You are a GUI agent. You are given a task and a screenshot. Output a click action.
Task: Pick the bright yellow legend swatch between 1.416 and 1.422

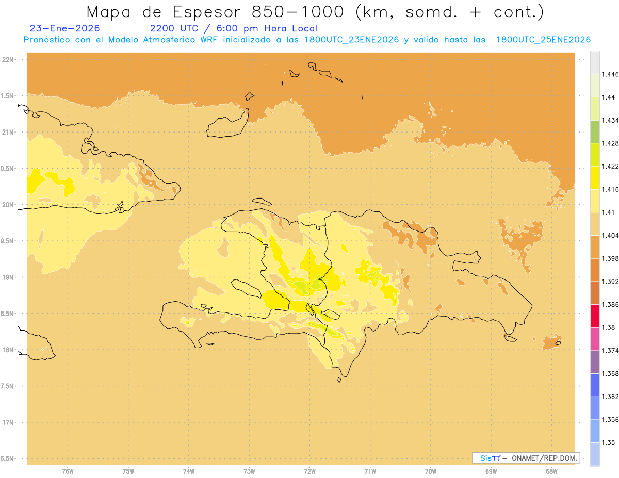click(x=595, y=177)
